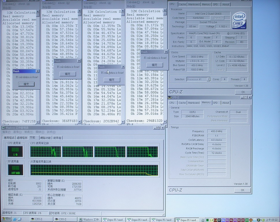Click tray icon showing 2.6
Image resolution: width=280 pixels, height=222 pixels.
tap(215, 220)
